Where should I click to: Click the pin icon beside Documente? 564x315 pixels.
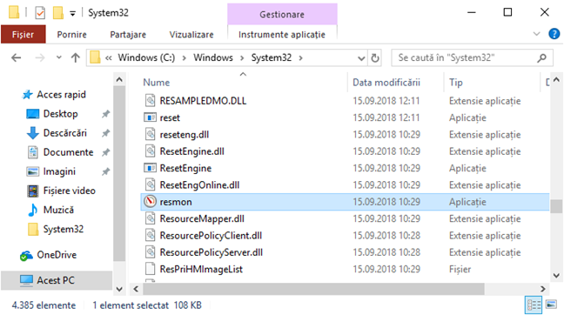(x=105, y=152)
